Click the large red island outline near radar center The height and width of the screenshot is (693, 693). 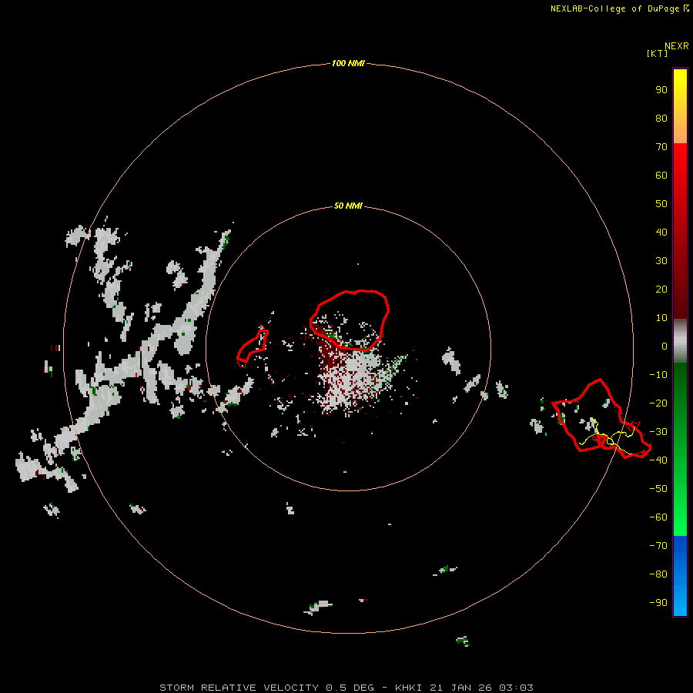[x=350, y=320]
